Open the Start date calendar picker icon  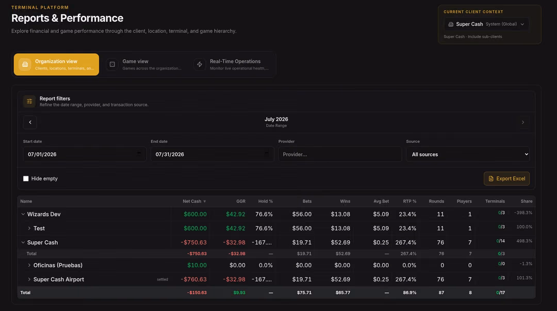[x=139, y=154]
